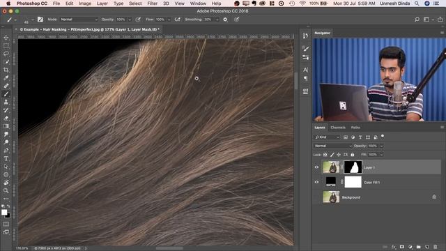Screen dimensions: 446x251
Task: Select the Hand tool
Action: 6,183
